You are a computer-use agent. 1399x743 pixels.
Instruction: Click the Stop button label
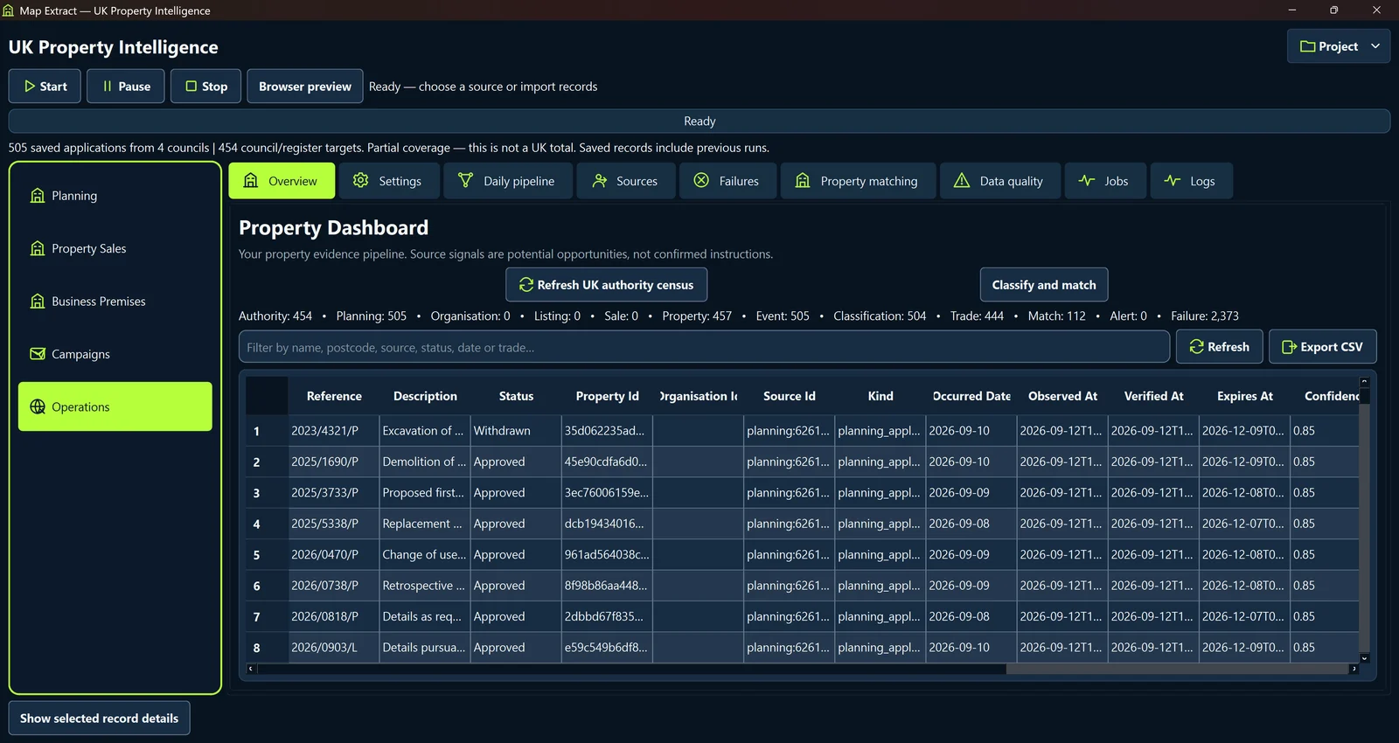tap(215, 87)
